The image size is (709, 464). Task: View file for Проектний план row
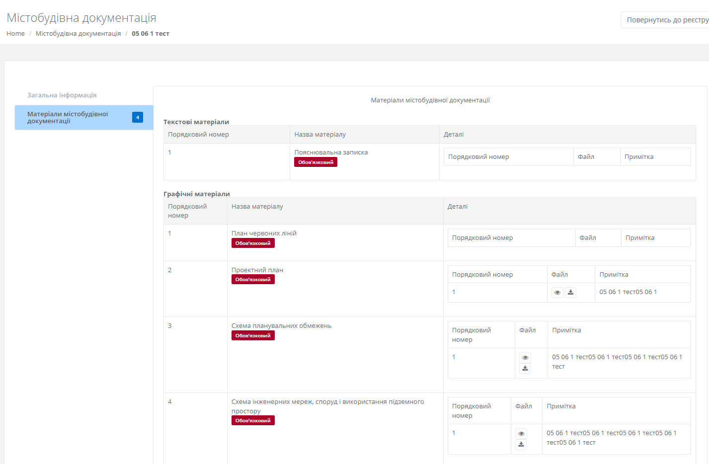(557, 293)
